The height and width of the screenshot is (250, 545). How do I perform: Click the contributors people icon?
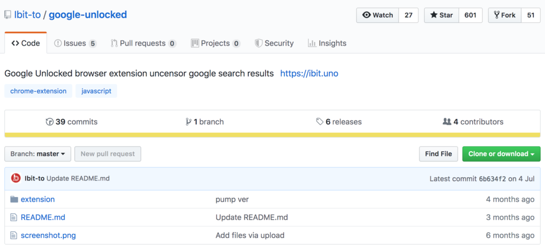click(x=447, y=122)
